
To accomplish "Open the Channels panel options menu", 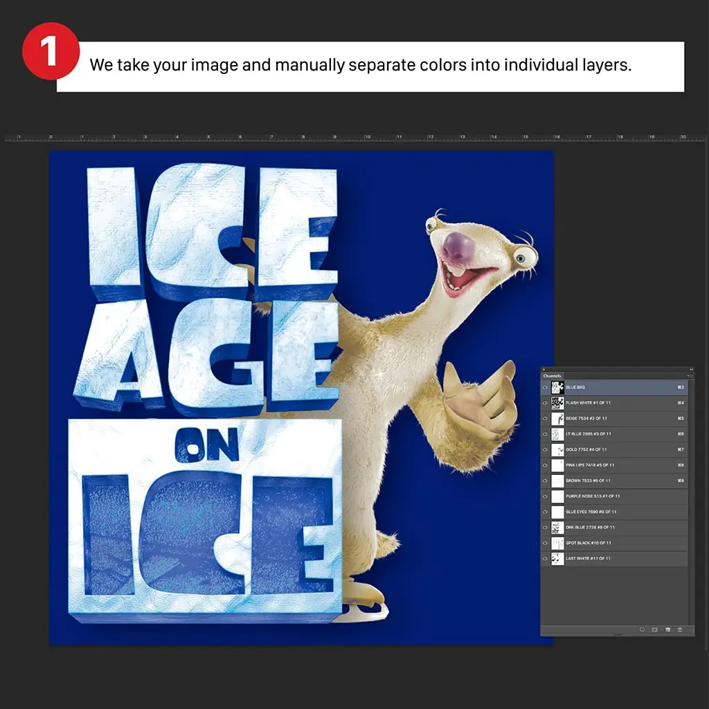I will (690, 376).
